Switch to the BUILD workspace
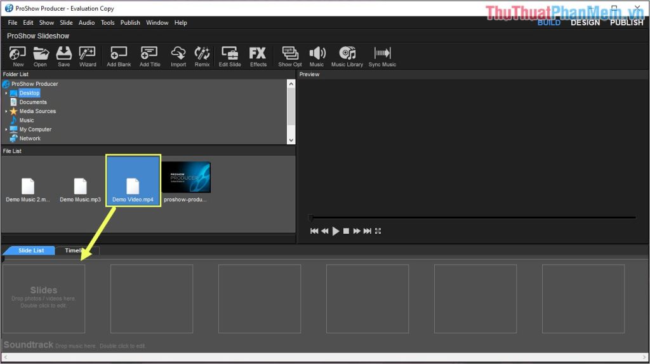 coord(548,22)
